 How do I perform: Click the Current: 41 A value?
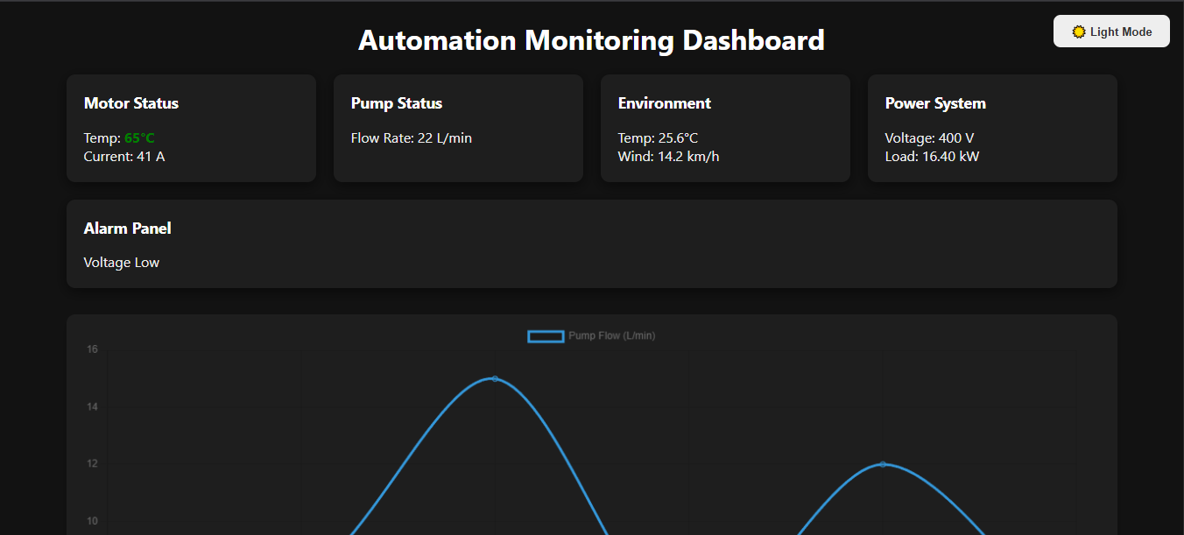point(123,156)
